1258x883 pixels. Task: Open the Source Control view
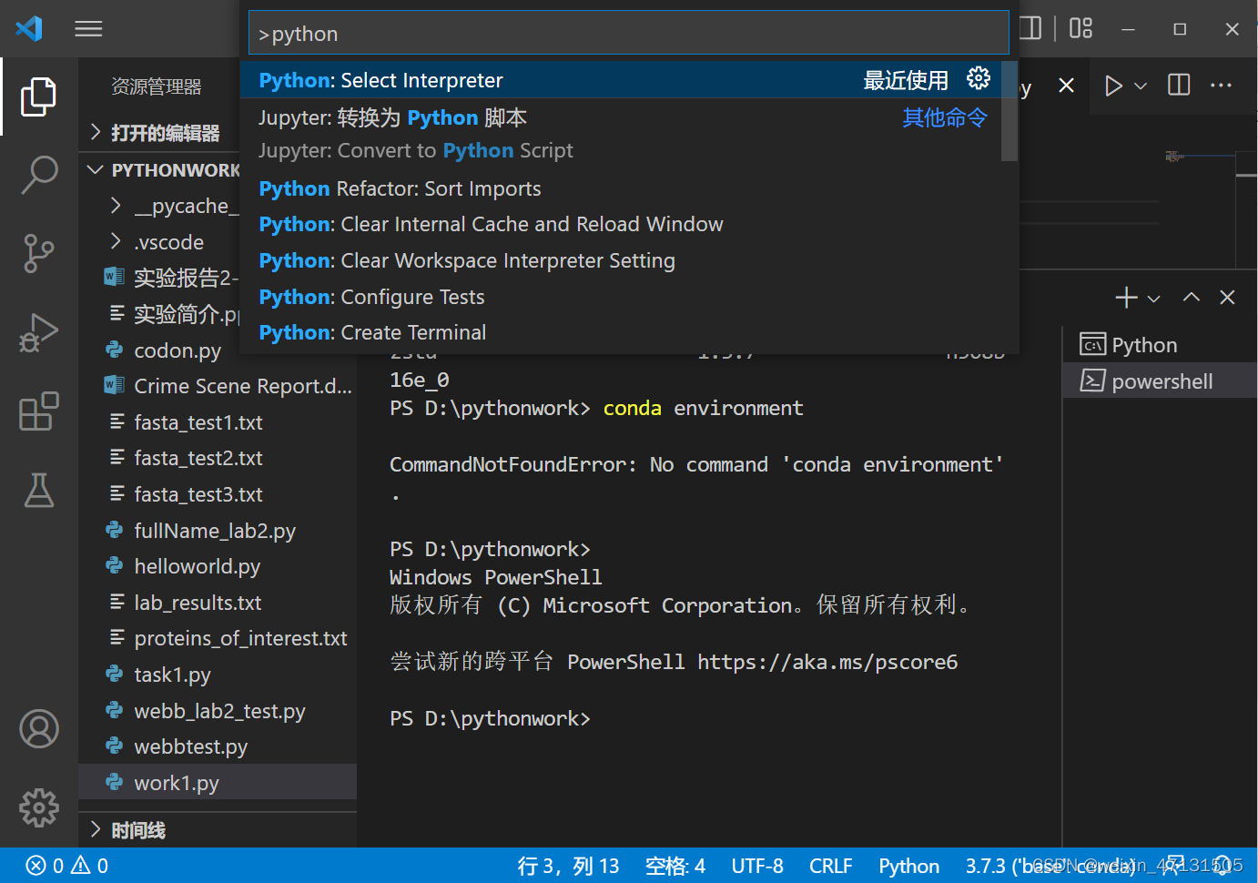tap(39, 254)
